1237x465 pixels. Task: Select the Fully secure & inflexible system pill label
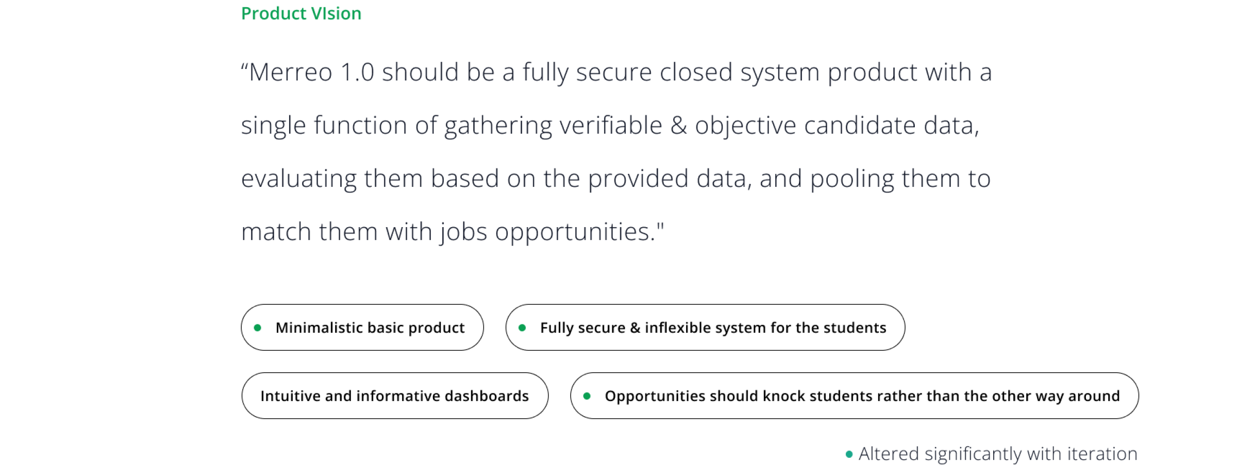[x=713, y=328]
